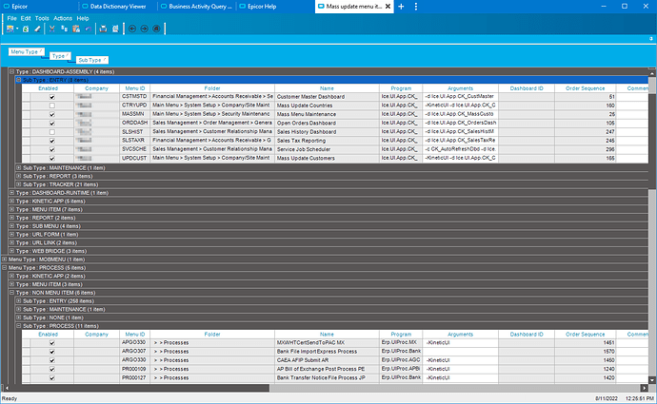Collapse the Type DASHBOARD-ASSEMBLY group
657x404 pixels.
pos(11,71)
